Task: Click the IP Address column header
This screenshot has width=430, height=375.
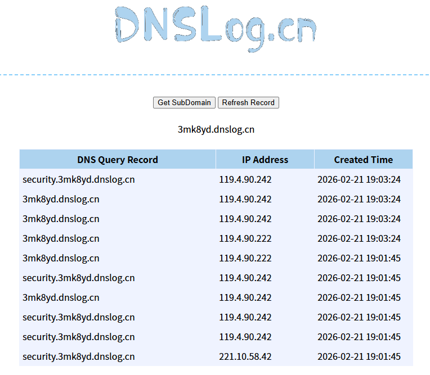Action: point(265,160)
